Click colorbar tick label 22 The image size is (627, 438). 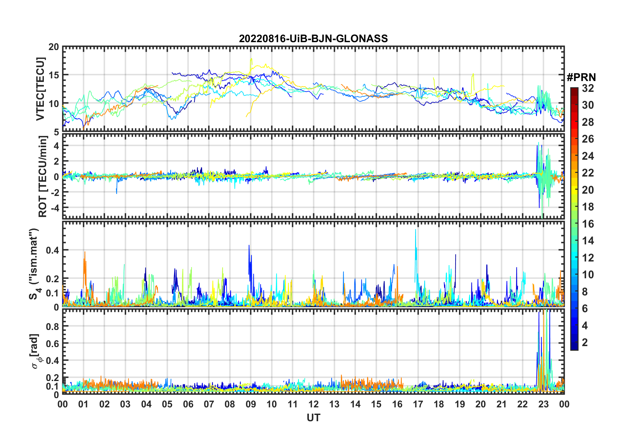pyautogui.click(x=588, y=173)
